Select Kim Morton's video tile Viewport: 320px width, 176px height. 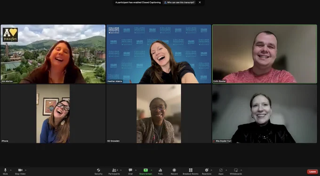point(53,54)
